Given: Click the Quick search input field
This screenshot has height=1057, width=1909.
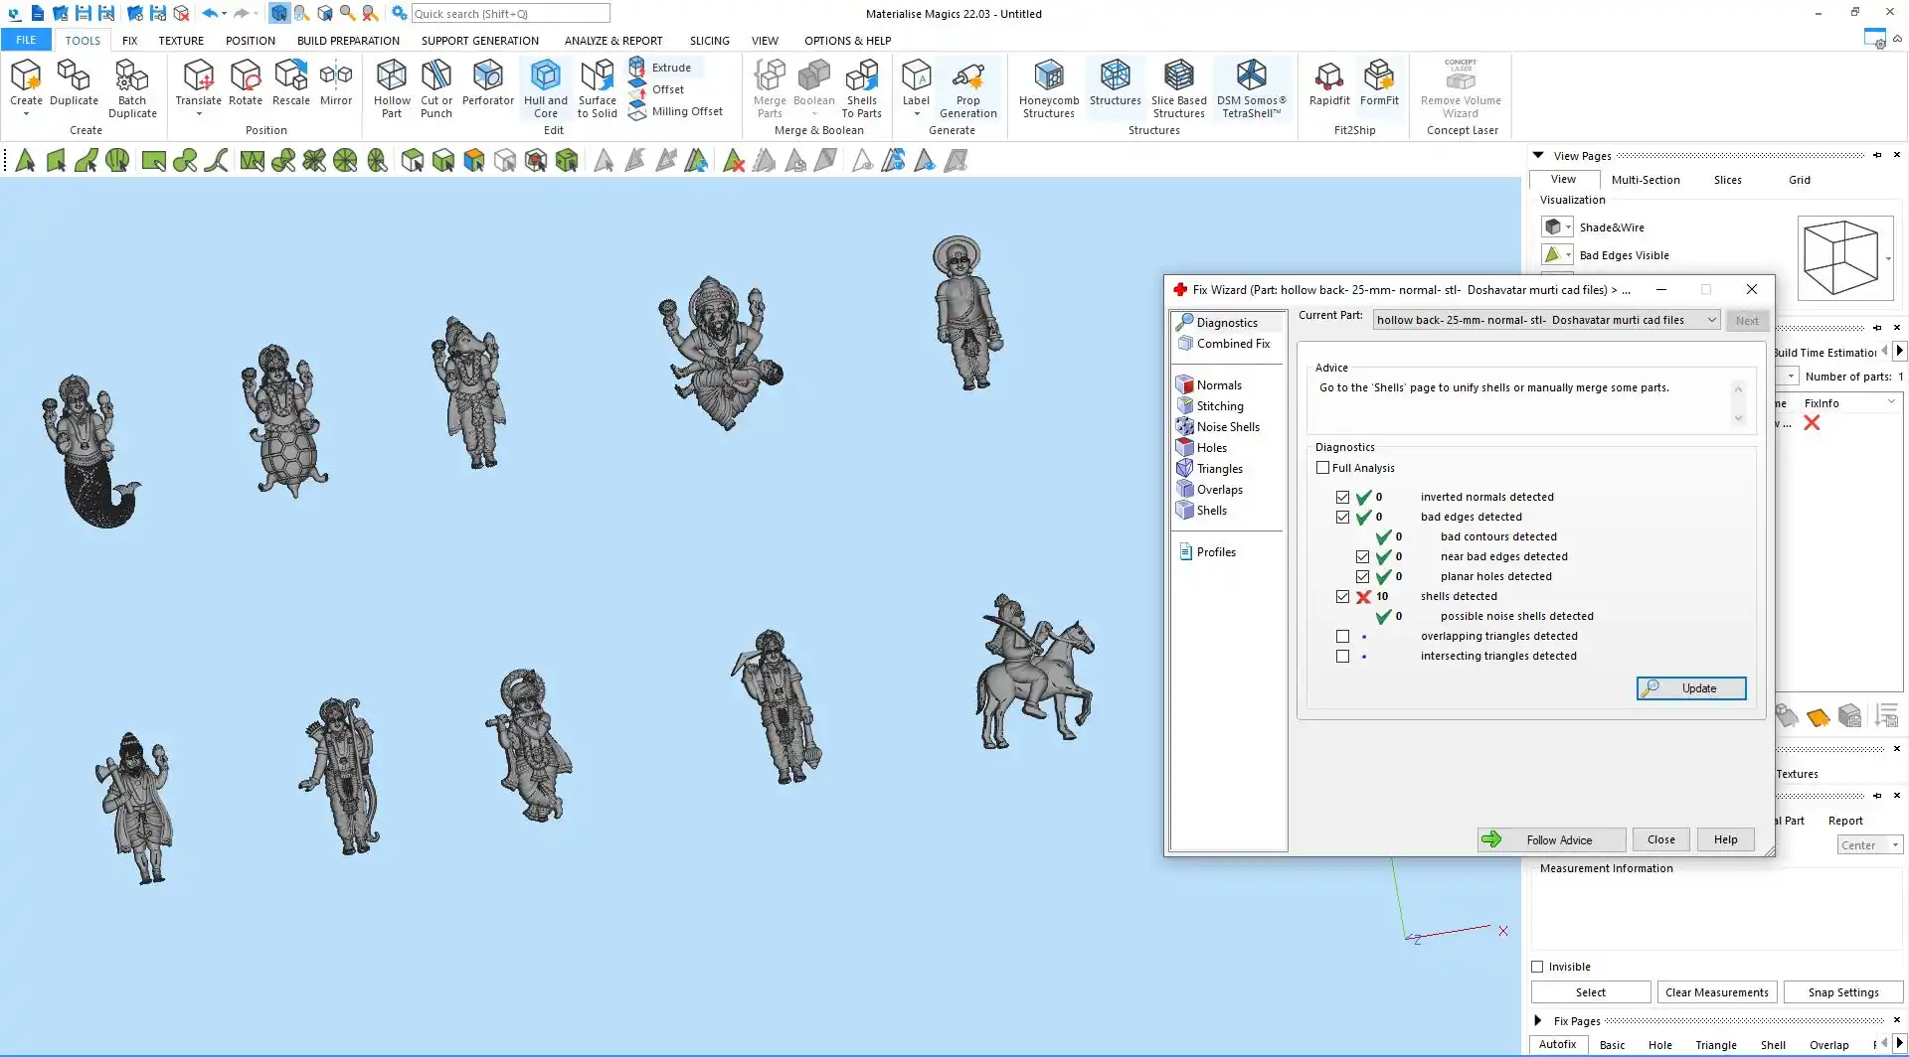Looking at the screenshot, I should click(510, 14).
